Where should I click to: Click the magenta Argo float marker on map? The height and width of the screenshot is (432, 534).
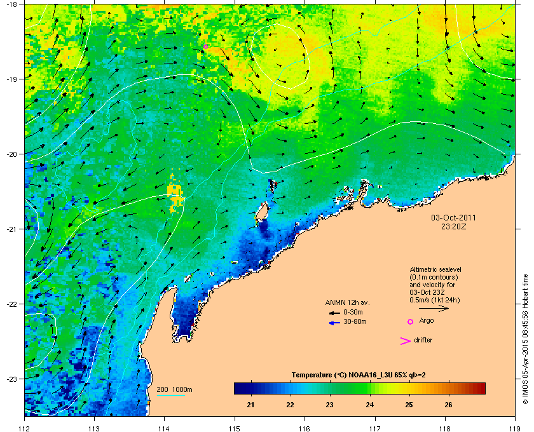(205, 46)
